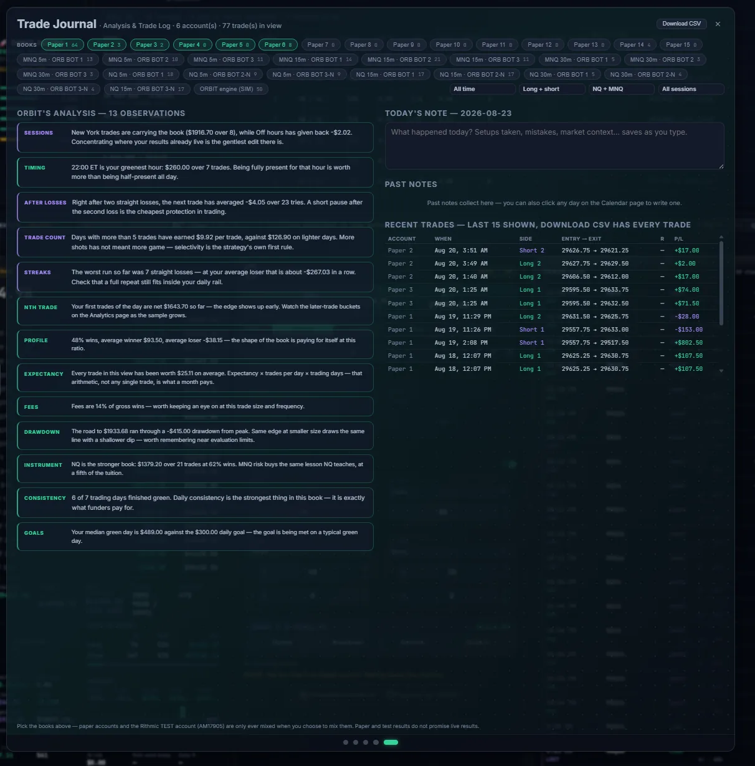The image size is (755, 766).
Task: Enable the Paper 12 book chip
Action: coord(543,45)
